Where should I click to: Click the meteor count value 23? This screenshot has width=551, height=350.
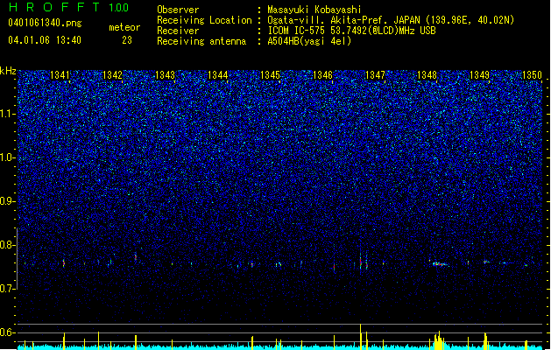(127, 40)
